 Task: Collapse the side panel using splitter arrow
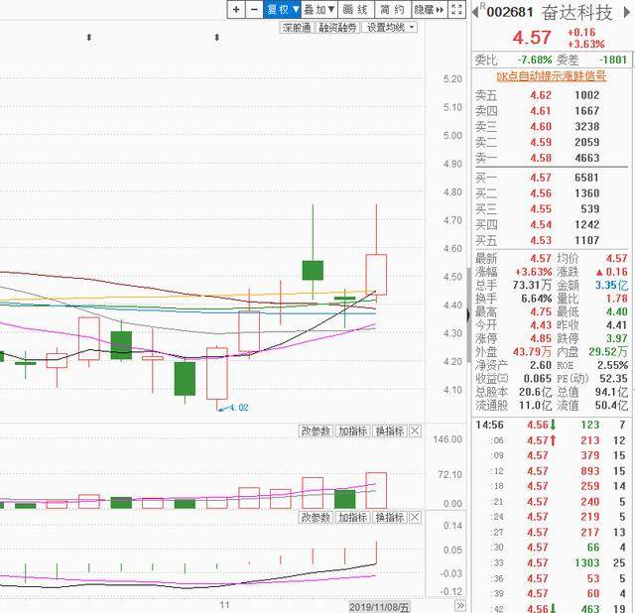click(468, 313)
